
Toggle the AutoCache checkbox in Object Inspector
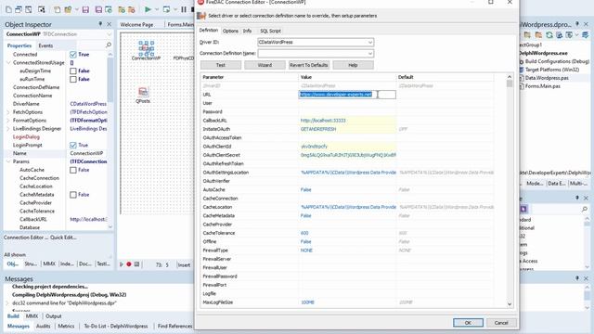coord(73,170)
